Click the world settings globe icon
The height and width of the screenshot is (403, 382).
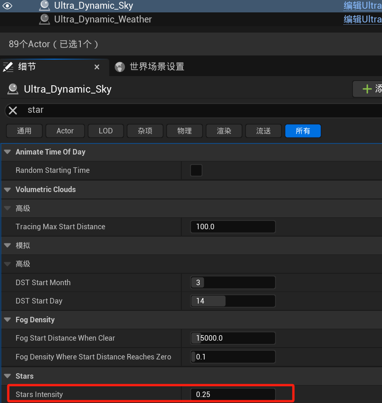(x=120, y=67)
